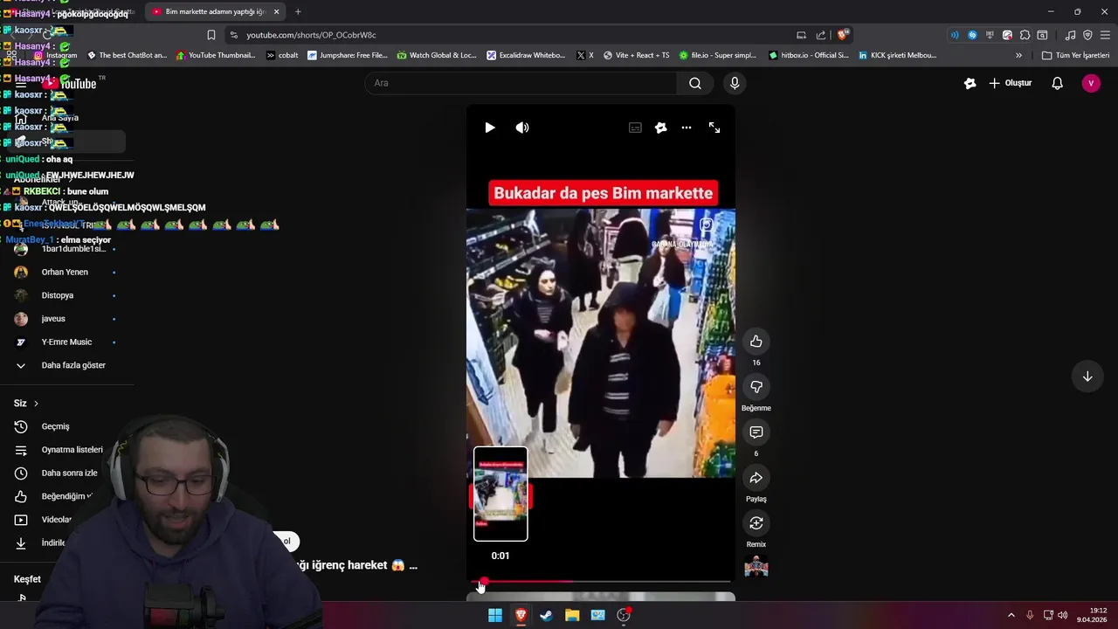Open the Excalidraw Whiteboard bookmark
1118x629 pixels.
pos(526,55)
